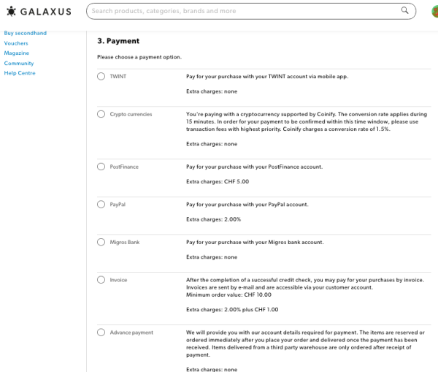
Task: Click PostFinance account description text
Action: click(255, 167)
